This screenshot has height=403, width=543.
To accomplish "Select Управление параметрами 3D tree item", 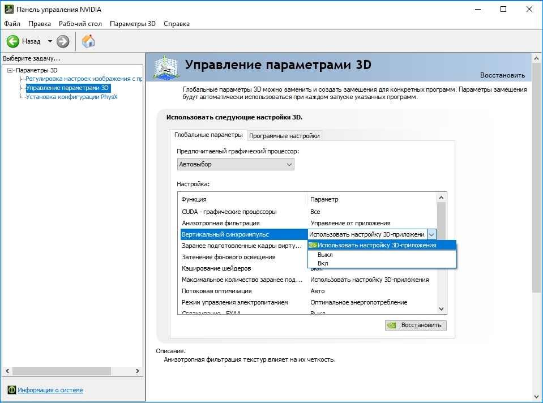I will [x=68, y=88].
